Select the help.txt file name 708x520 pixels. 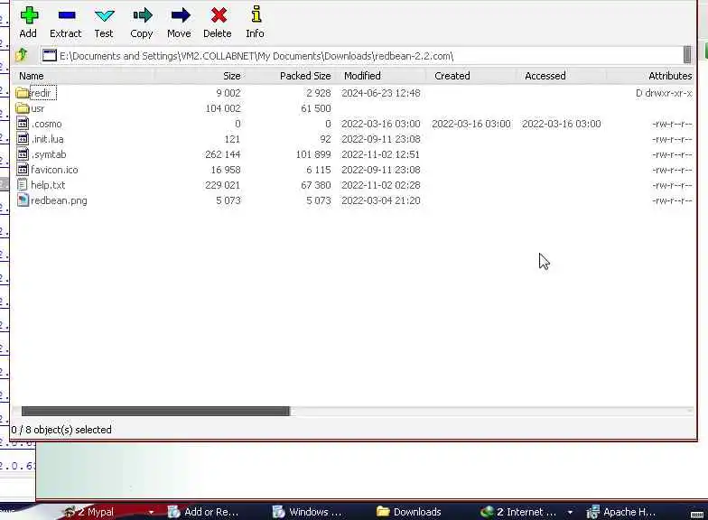[48, 185]
